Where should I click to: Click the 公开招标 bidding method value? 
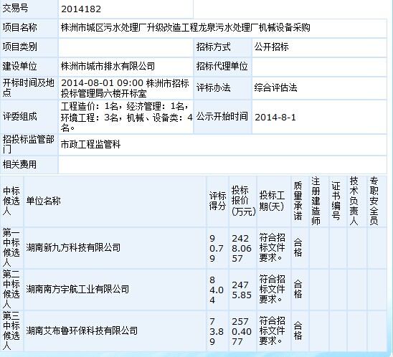click(271, 47)
